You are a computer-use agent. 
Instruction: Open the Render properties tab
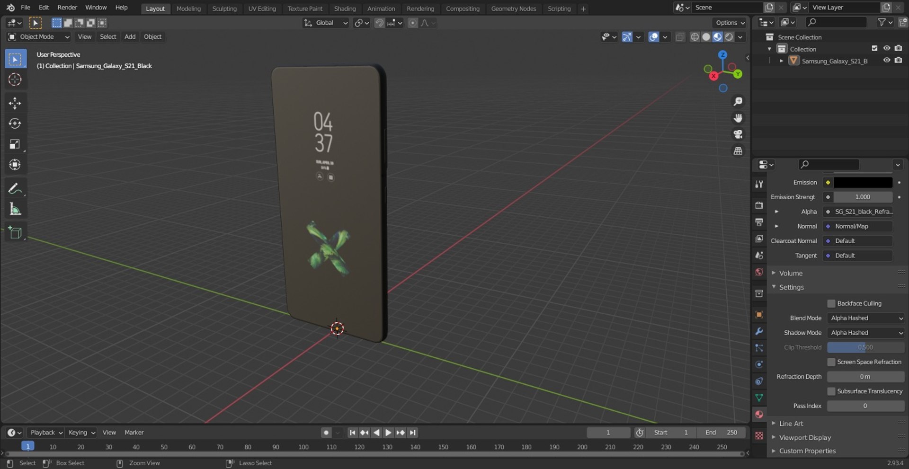point(759,205)
